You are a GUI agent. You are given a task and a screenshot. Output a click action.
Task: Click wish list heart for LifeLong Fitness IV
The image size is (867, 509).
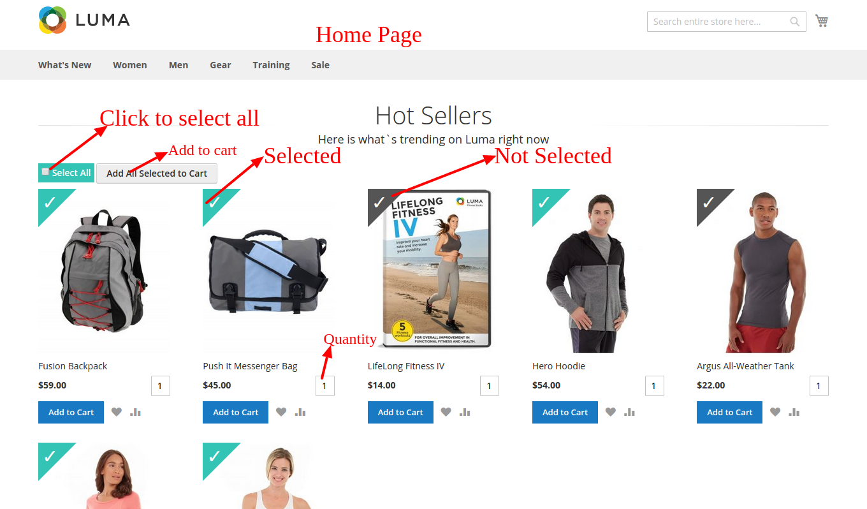446,412
